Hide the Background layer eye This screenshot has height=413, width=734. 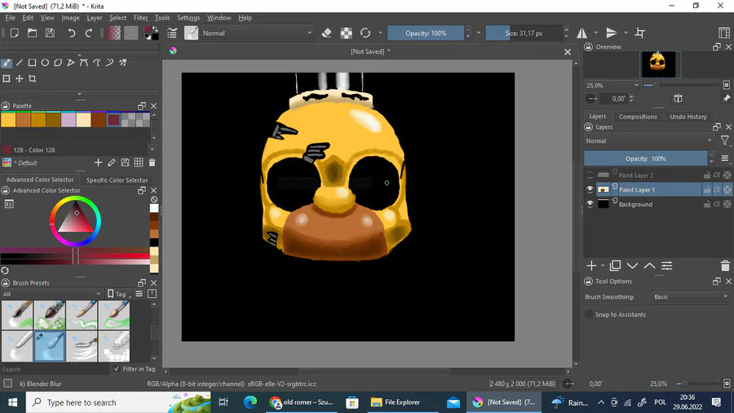pos(590,204)
